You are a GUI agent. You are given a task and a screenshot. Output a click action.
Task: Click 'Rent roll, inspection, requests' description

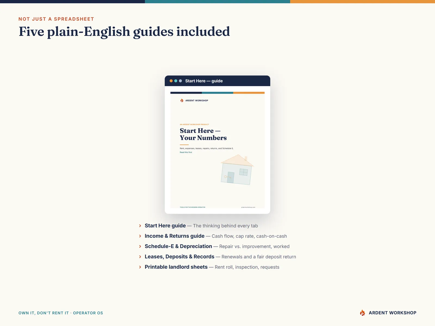247,267
